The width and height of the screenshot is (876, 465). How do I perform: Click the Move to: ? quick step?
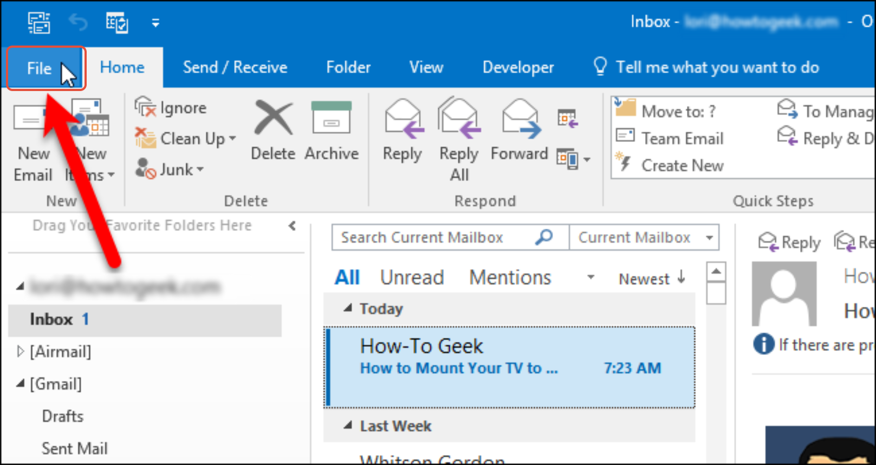pyautogui.click(x=666, y=111)
